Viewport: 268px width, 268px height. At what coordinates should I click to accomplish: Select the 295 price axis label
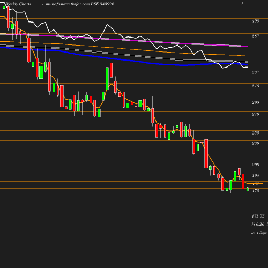(255, 102)
